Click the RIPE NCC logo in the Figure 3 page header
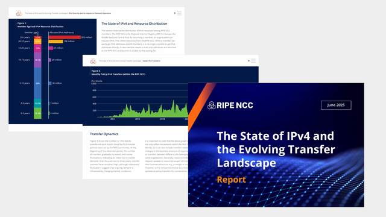The height and width of the screenshot is (217, 386). (93, 61)
